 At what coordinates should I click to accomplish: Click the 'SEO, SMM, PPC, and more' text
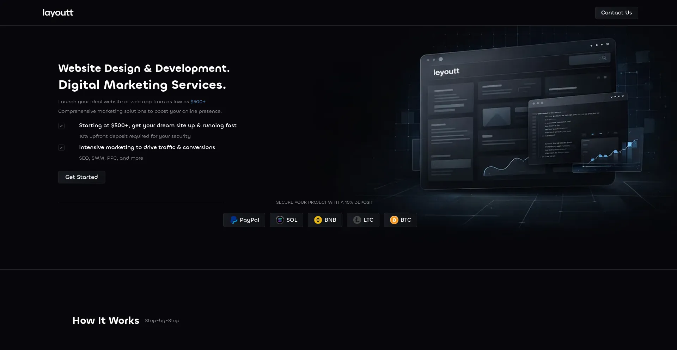pos(111,158)
